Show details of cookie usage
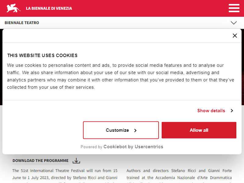The image size is (244, 183). coord(211,111)
